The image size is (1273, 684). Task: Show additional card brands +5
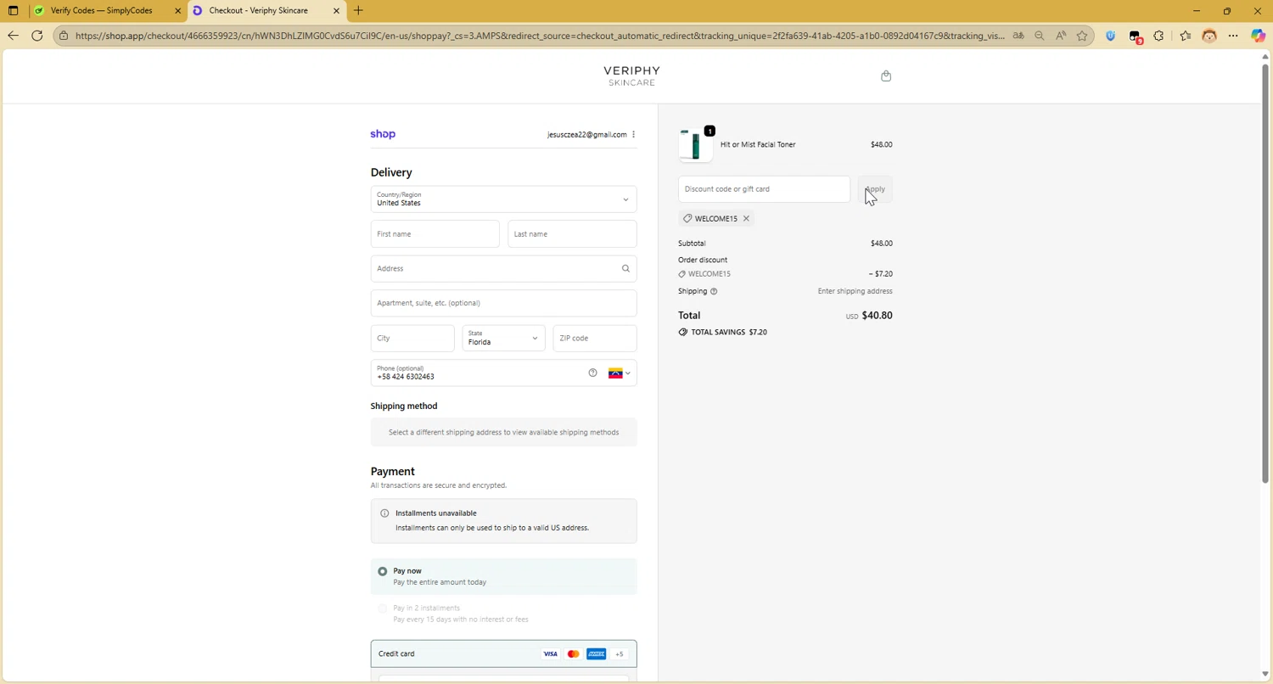point(619,653)
